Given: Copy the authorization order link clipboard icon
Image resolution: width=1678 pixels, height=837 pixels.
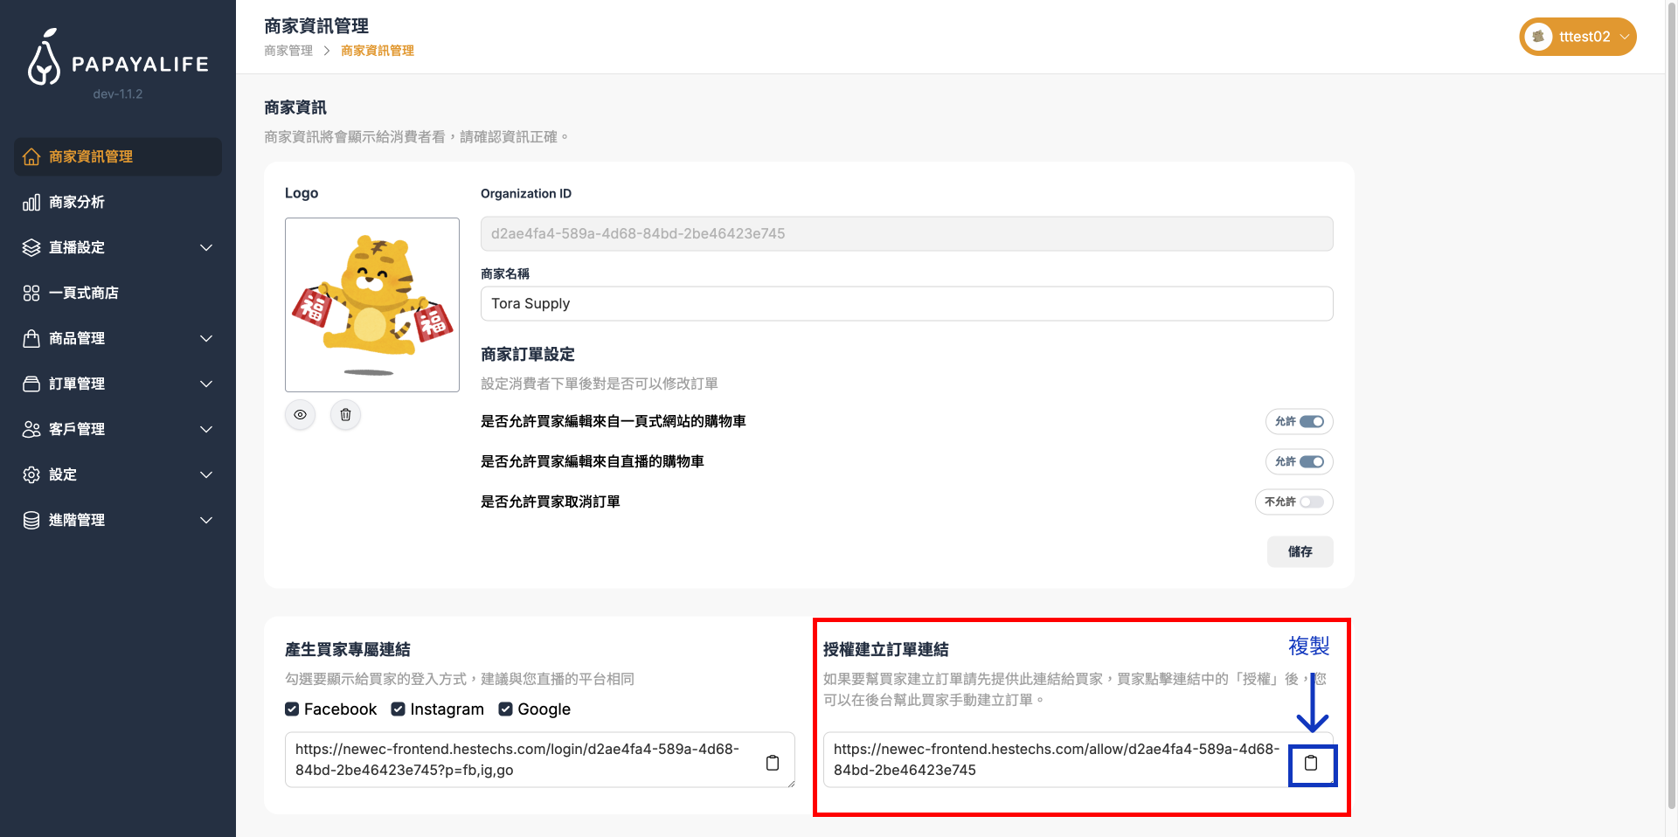Looking at the screenshot, I should pos(1311,764).
